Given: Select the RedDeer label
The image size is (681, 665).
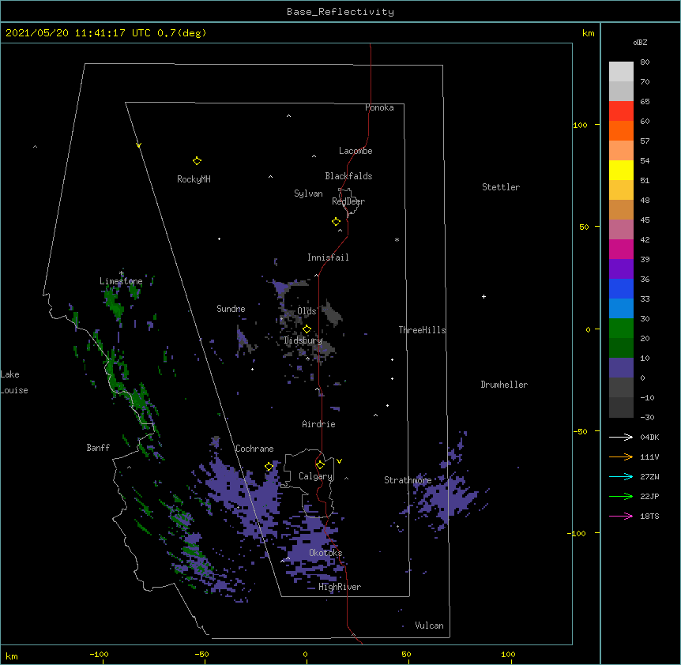Looking at the screenshot, I should click(x=348, y=201).
